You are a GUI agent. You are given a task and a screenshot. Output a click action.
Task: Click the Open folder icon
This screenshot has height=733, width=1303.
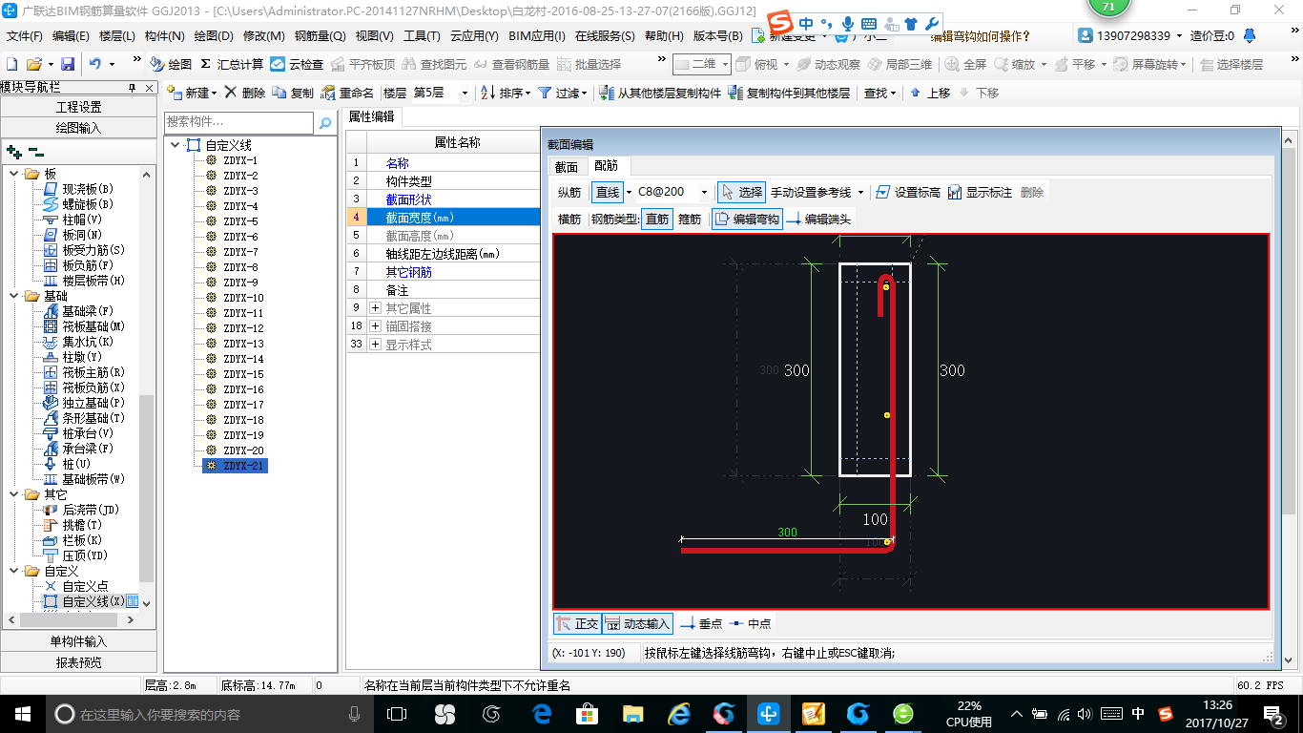(34, 64)
